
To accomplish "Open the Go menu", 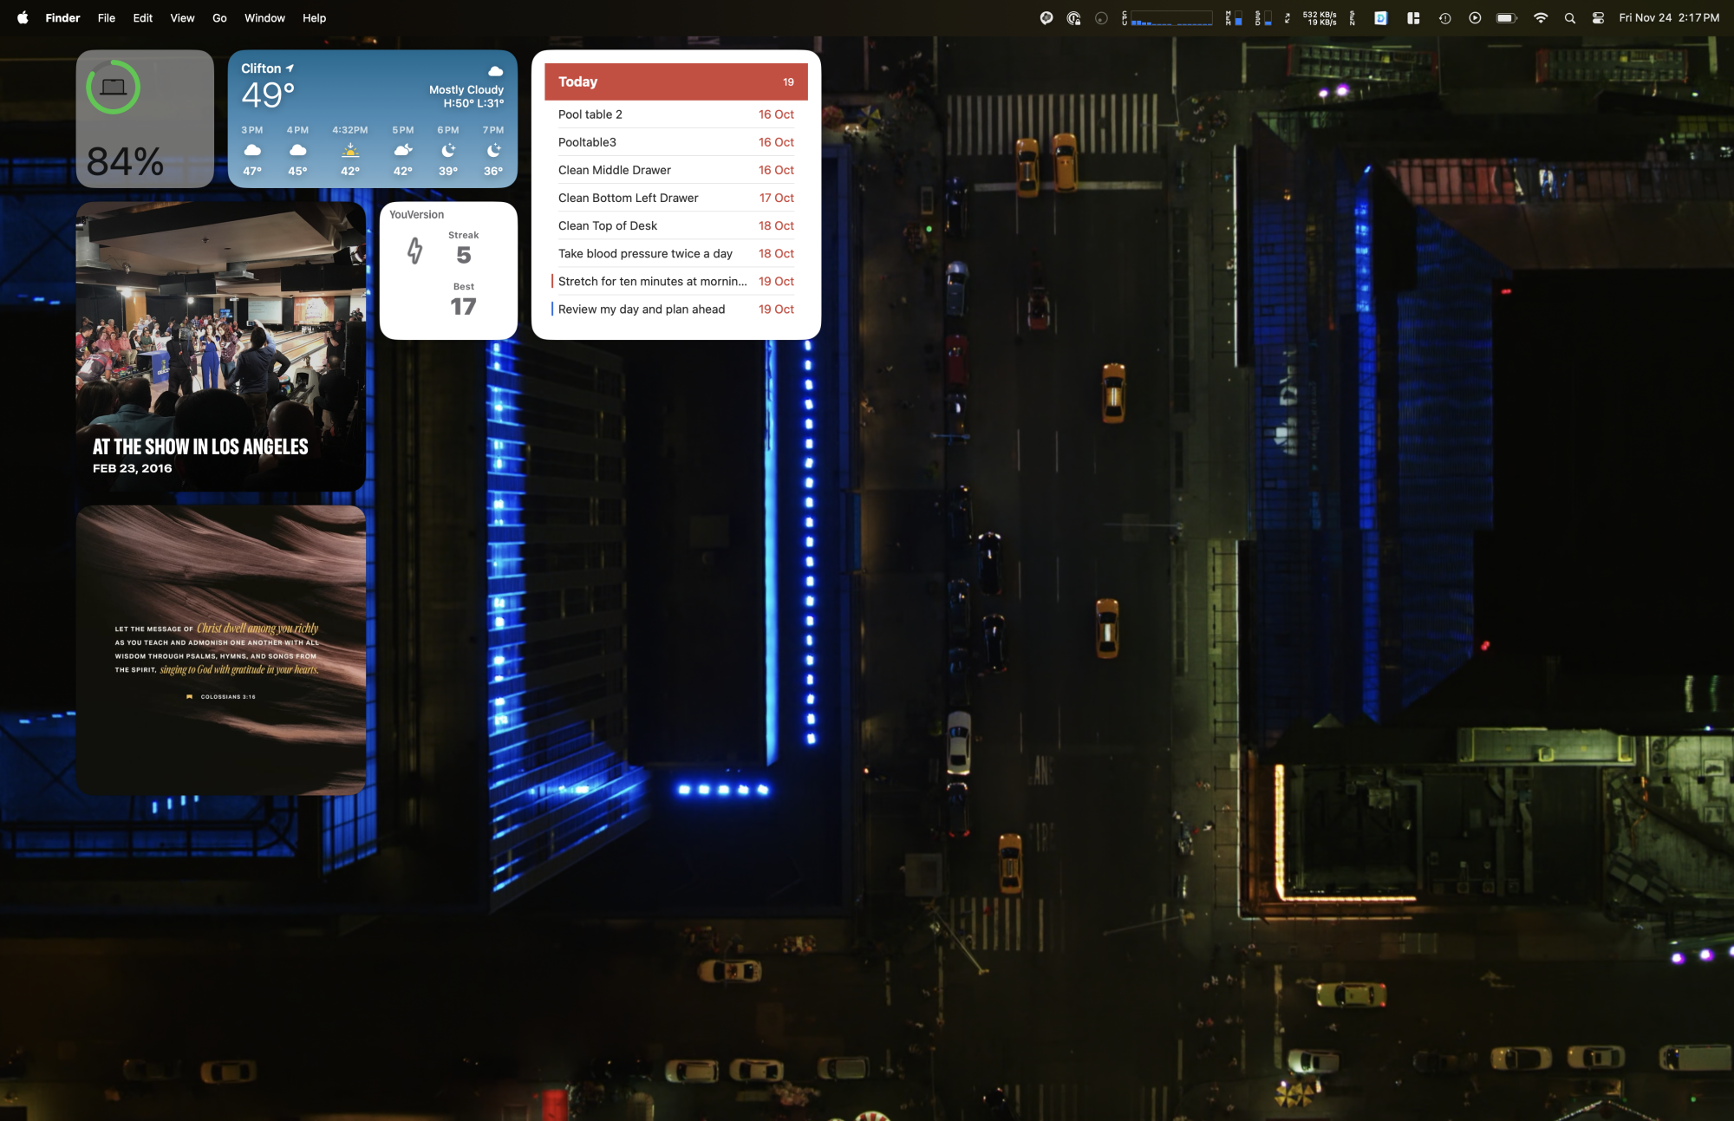I will [x=219, y=17].
